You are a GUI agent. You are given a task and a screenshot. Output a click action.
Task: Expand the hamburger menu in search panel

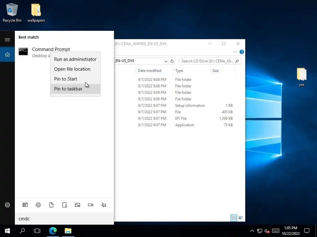[x=7, y=39]
